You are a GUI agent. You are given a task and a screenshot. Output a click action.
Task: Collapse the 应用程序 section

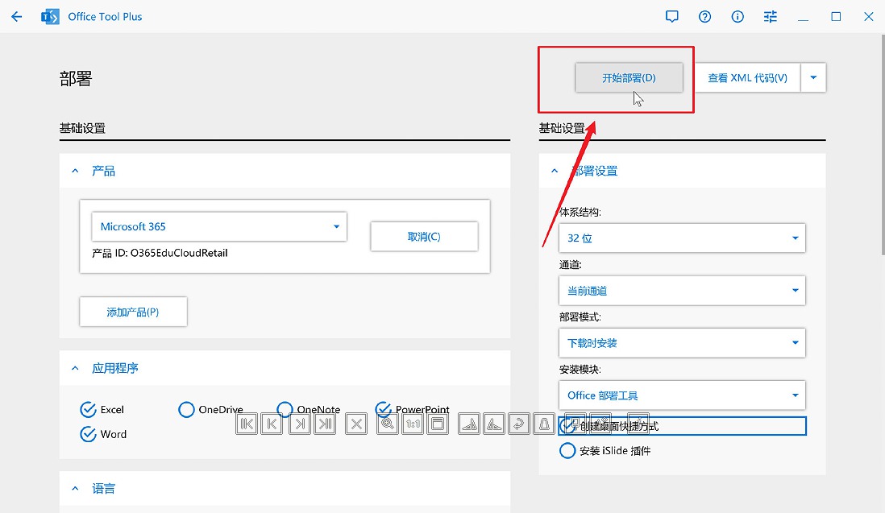(x=75, y=368)
